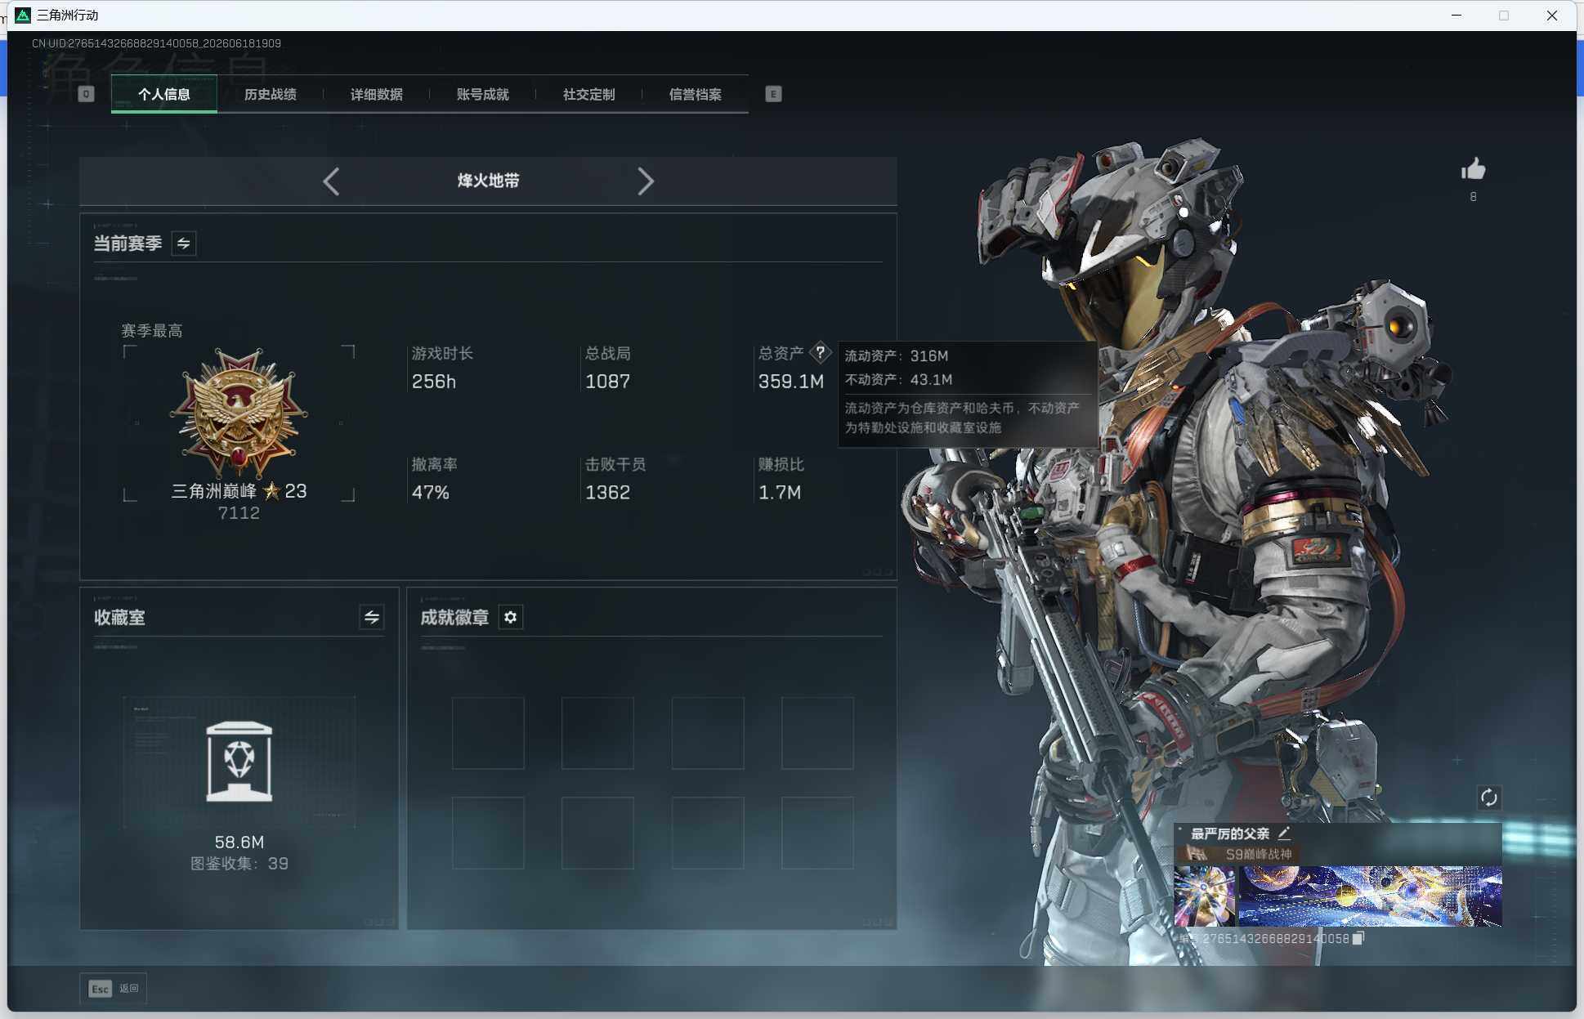Switch to previous game mode with left chevron
1584x1019 pixels.
click(331, 181)
